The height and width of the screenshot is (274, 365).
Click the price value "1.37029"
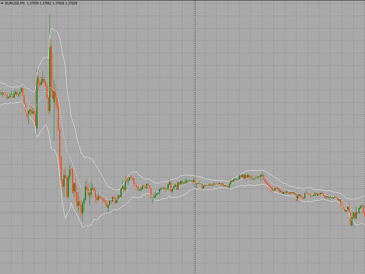(x=71, y=3)
